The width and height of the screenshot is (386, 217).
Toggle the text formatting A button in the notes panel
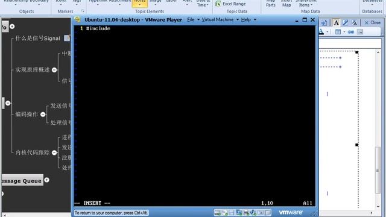tap(336, 23)
